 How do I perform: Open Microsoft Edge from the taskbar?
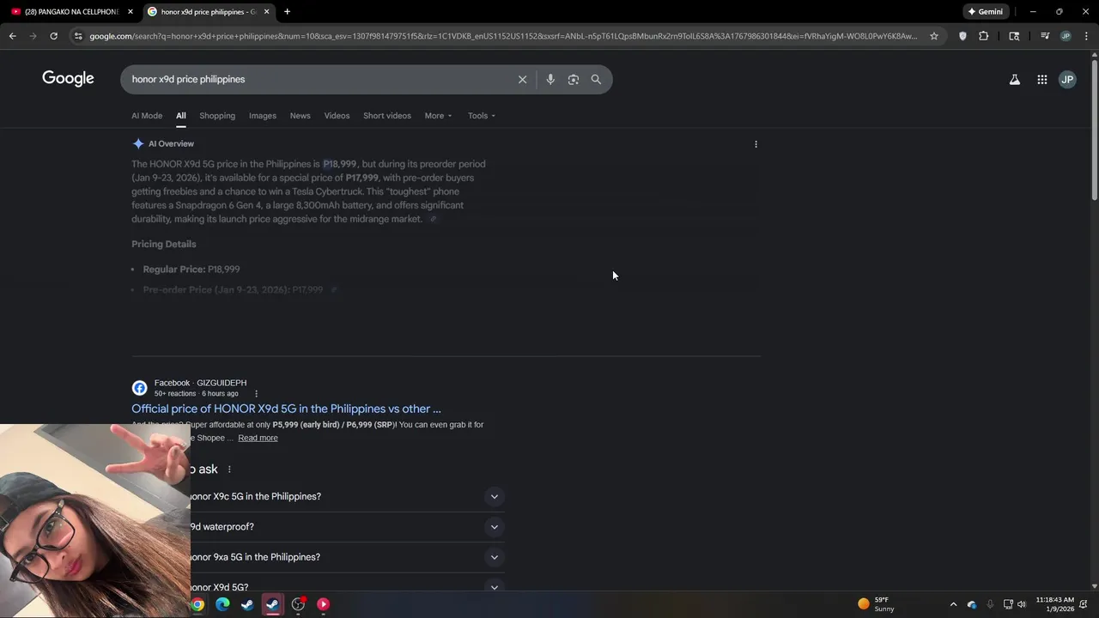pos(222,604)
